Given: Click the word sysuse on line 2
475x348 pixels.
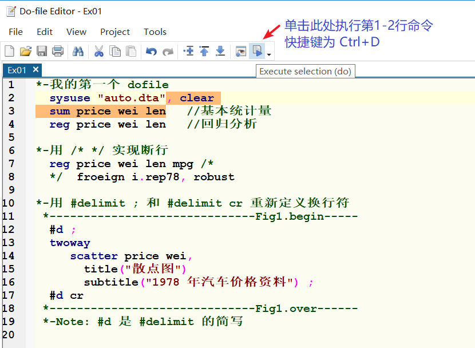Looking at the screenshot, I should [x=70, y=98].
